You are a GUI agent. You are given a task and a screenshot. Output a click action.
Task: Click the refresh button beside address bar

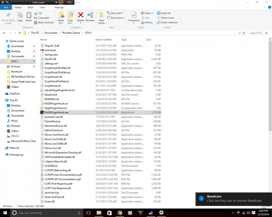click(244, 33)
